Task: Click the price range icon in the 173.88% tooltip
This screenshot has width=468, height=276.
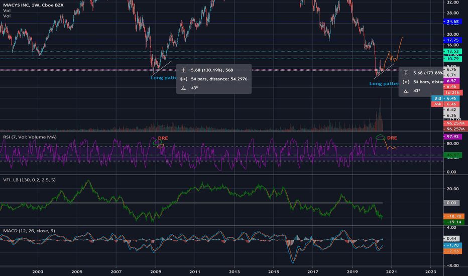Action: [x=406, y=73]
